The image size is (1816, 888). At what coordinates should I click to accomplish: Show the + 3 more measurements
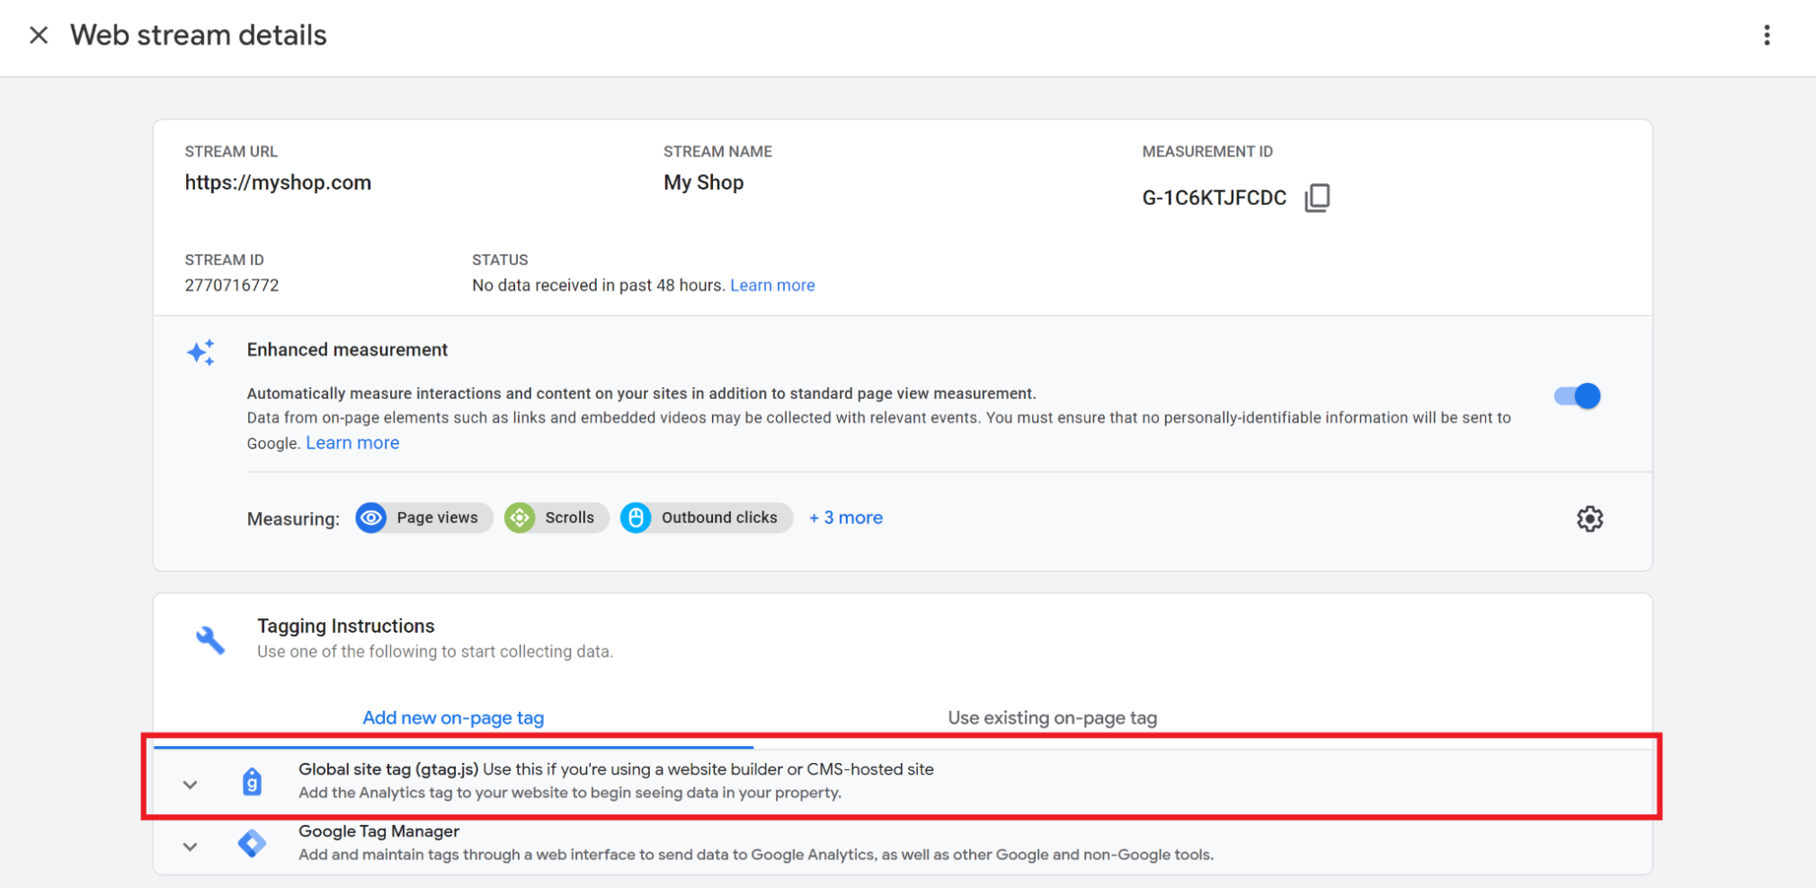pyautogui.click(x=845, y=518)
